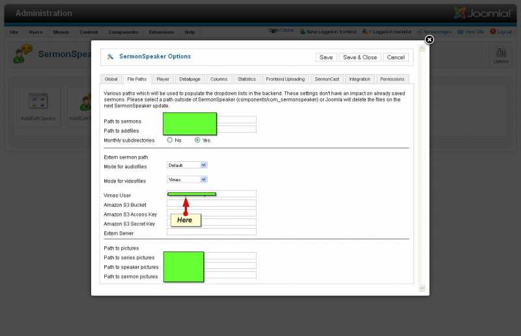Click the Amazon S3 Secret Key input field
Viewport: 521px width, 336px height.
[x=211, y=222]
